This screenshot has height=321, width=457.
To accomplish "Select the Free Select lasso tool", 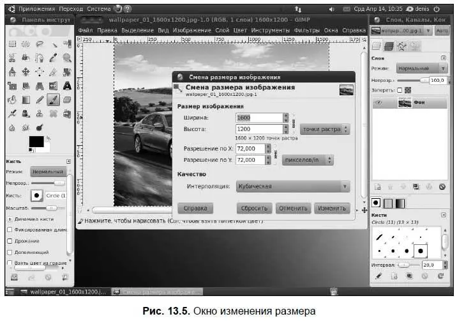I will (x=40, y=44).
